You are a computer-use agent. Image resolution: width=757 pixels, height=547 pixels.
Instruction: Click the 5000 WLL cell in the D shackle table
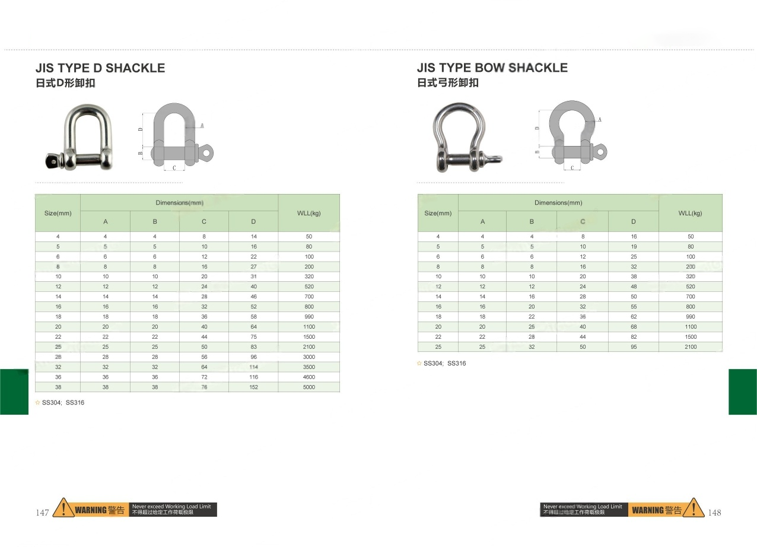click(x=308, y=387)
